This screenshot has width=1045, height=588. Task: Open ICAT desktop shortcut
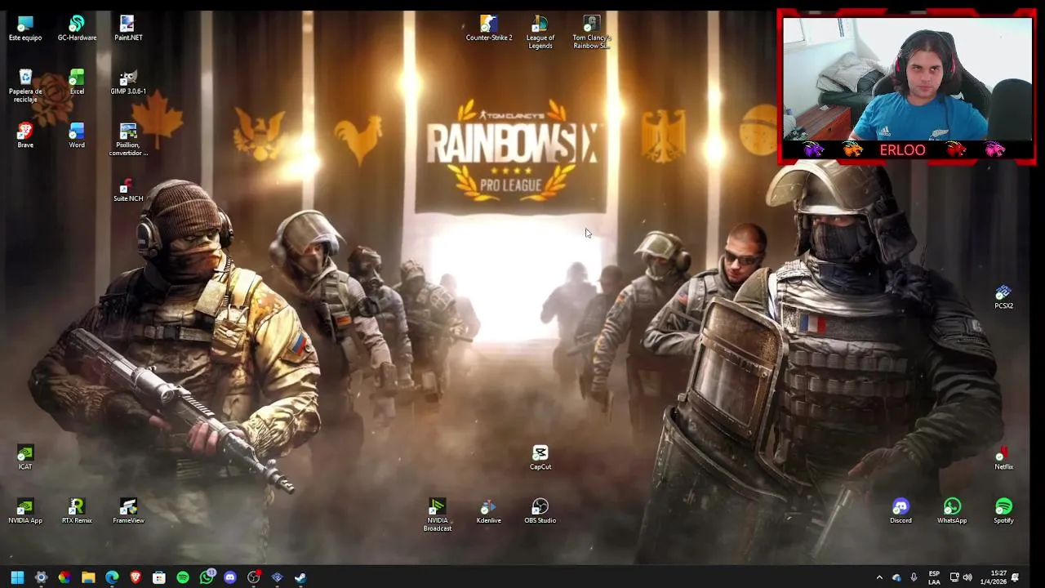pyautogui.click(x=25, y=457)
